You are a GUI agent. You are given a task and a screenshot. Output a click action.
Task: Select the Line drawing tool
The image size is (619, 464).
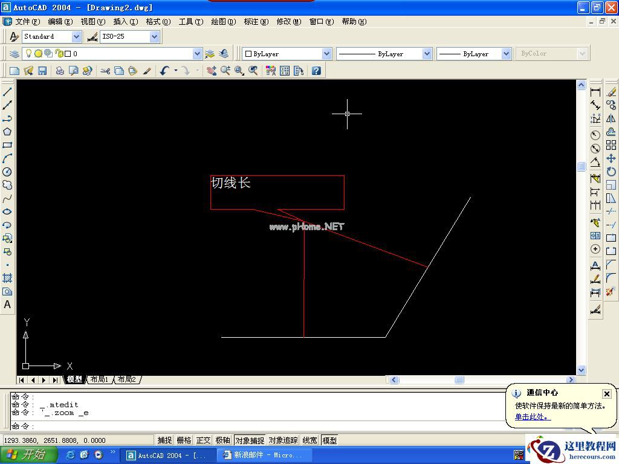point(7,92)
